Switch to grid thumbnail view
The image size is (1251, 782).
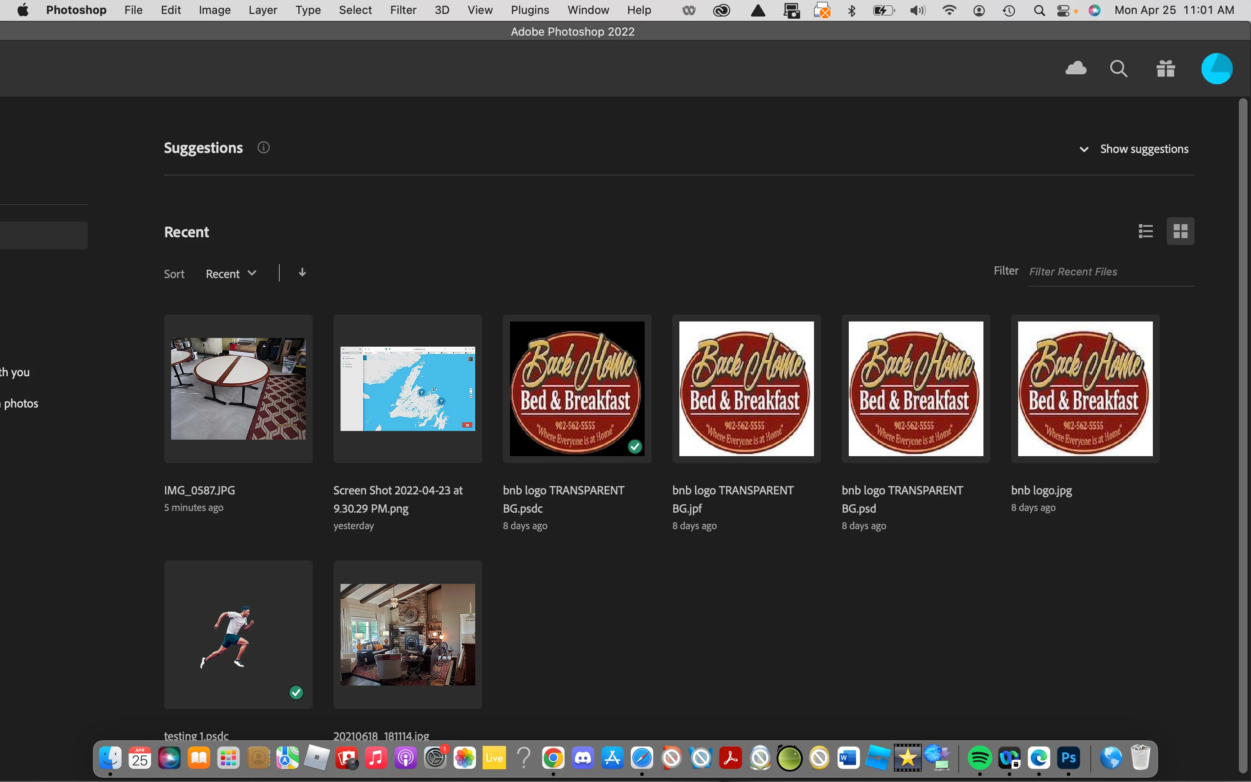[1180, 231]
